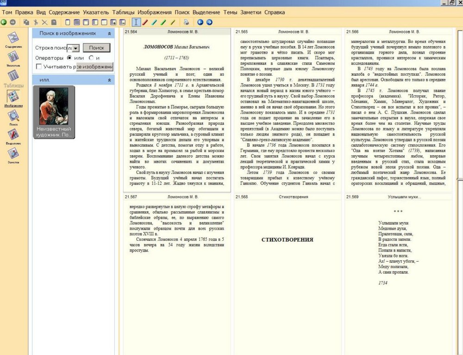Click page number 21.565
This screenshot has width=463, height=355.
click(x=242, y=32)
